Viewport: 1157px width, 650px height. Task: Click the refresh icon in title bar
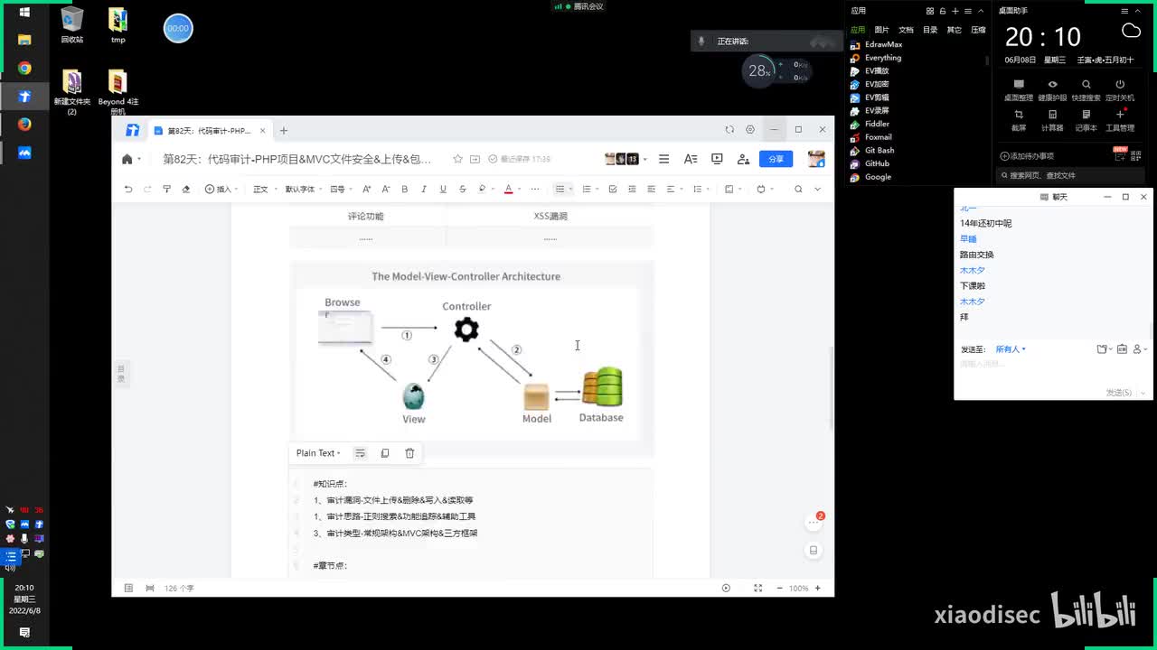[x=729, y=130]
